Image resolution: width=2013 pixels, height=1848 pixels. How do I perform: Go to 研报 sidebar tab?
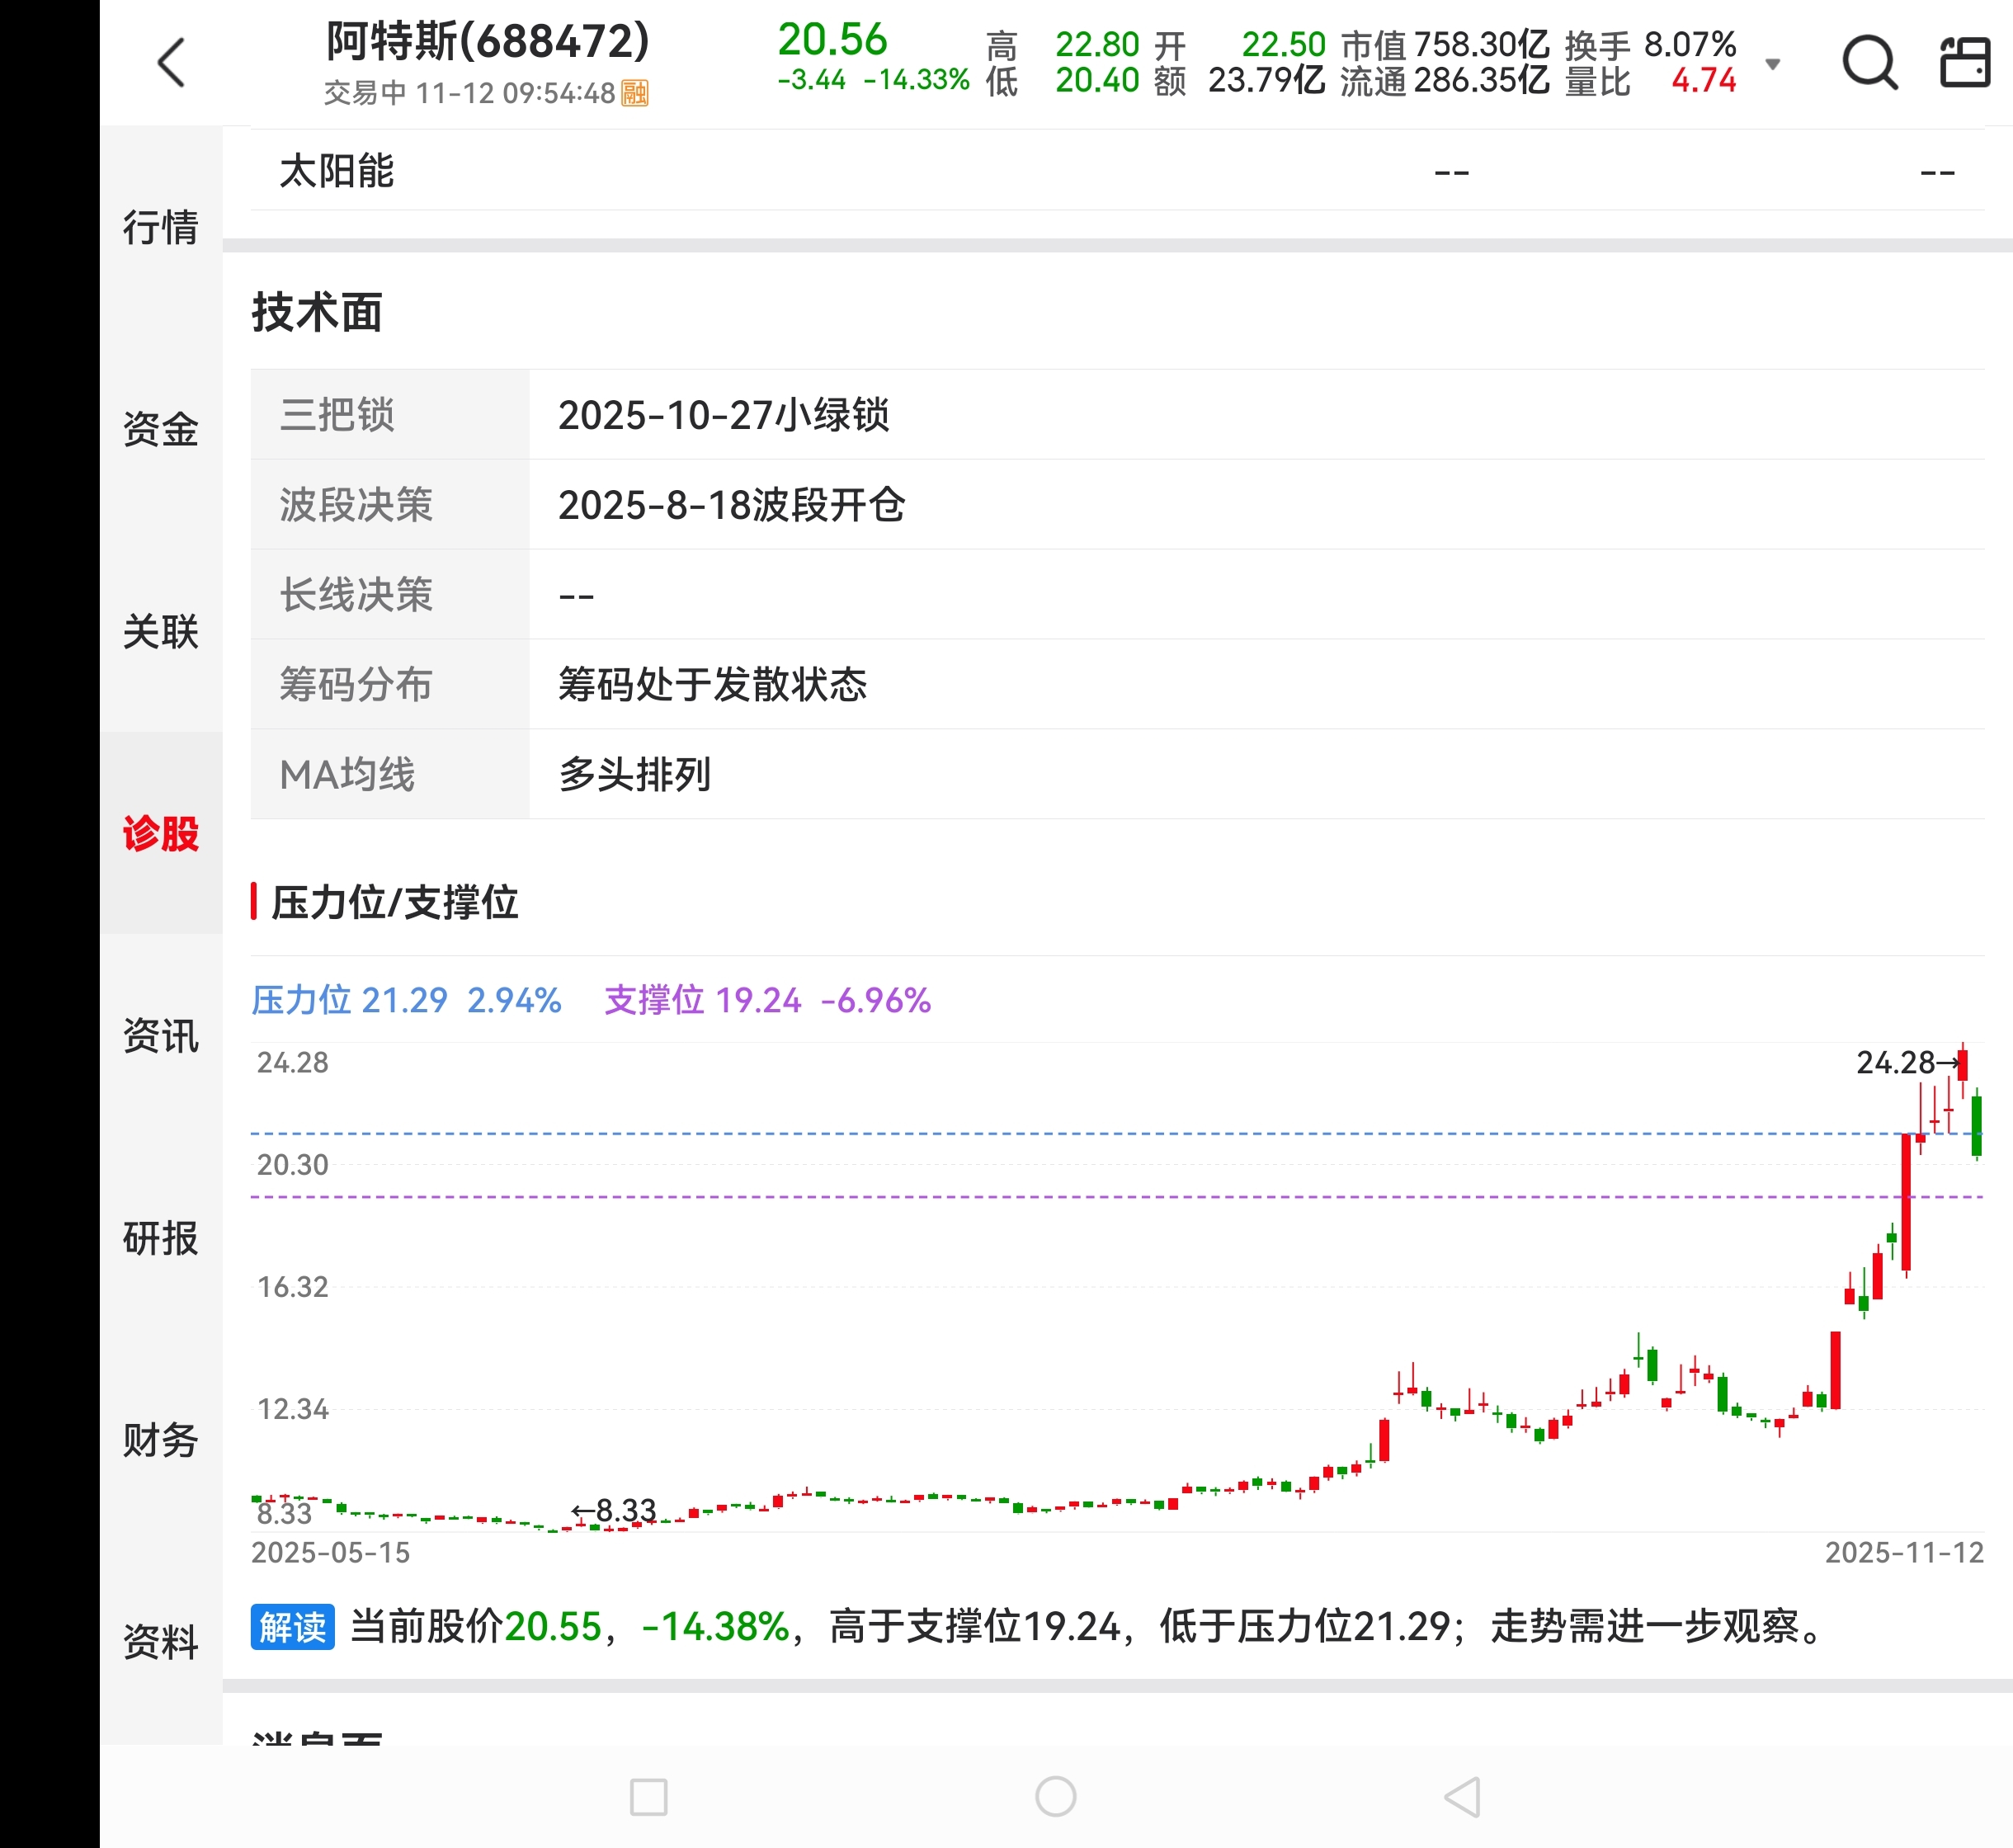(160, 1238)
